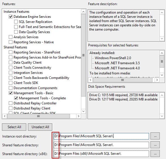Check Reporting Services - SharePoint box
The width and height of the screenshot is (166, 159).
click(11, 52)
